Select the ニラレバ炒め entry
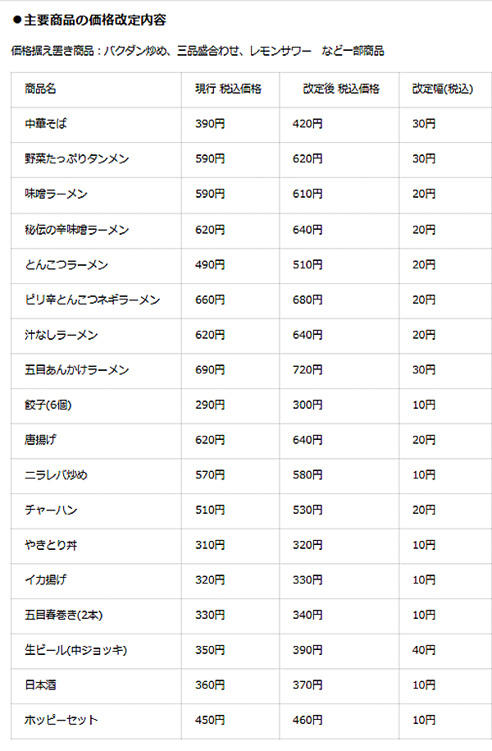This screenshot has height=751, width=492. click(x=56, y=474)
